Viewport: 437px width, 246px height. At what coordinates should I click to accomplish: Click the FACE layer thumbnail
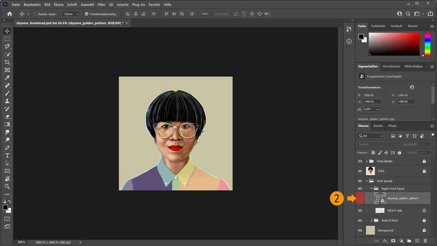click(x=370, y=171)
